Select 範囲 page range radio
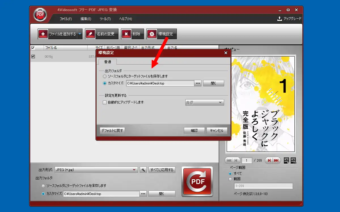The image size is (340, 212). 230,179
